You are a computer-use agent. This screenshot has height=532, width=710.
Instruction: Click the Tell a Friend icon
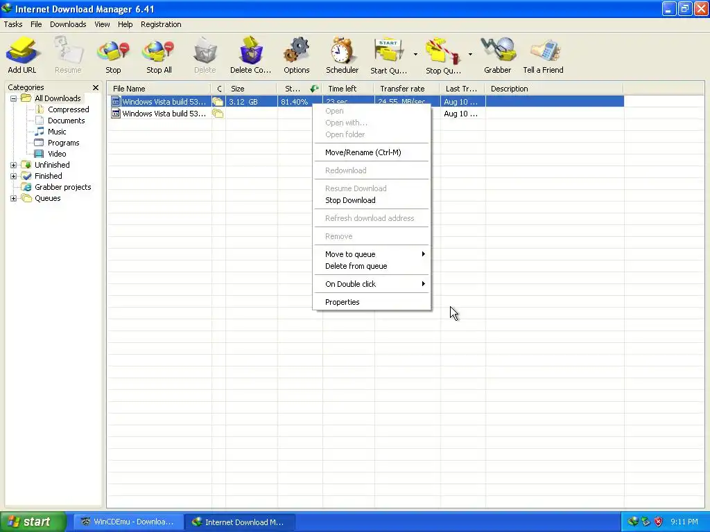543,55
